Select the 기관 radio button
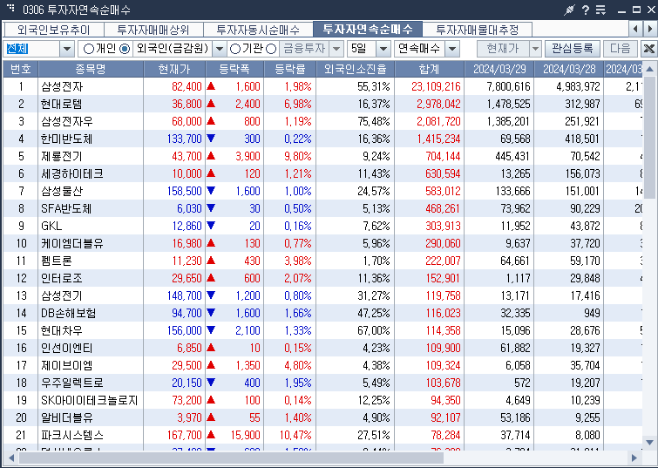The image size is (658, 468). [235, 49]
